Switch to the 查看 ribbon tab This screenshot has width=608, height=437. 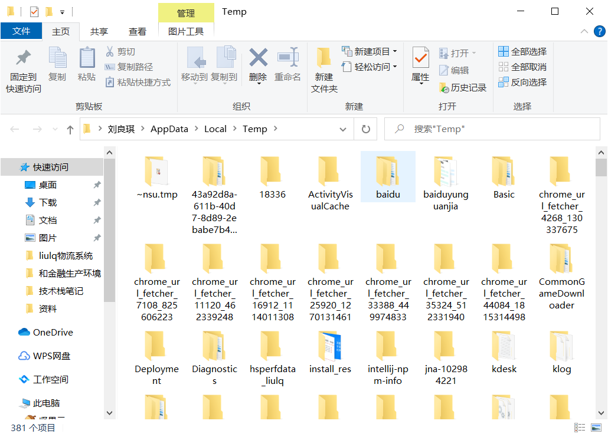(138, 31)
